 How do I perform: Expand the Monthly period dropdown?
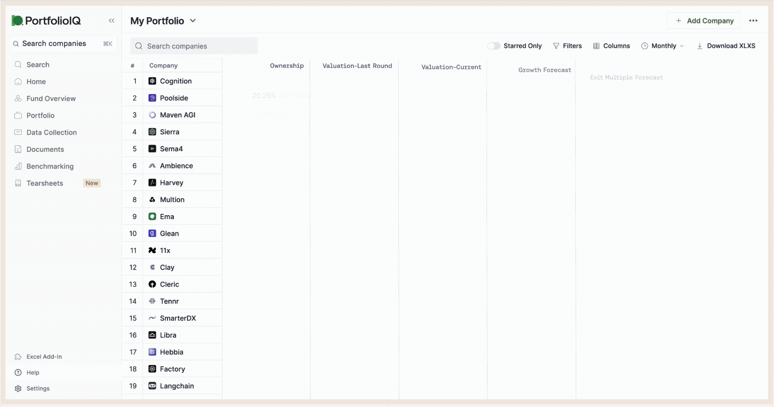[x=663, y=46]
